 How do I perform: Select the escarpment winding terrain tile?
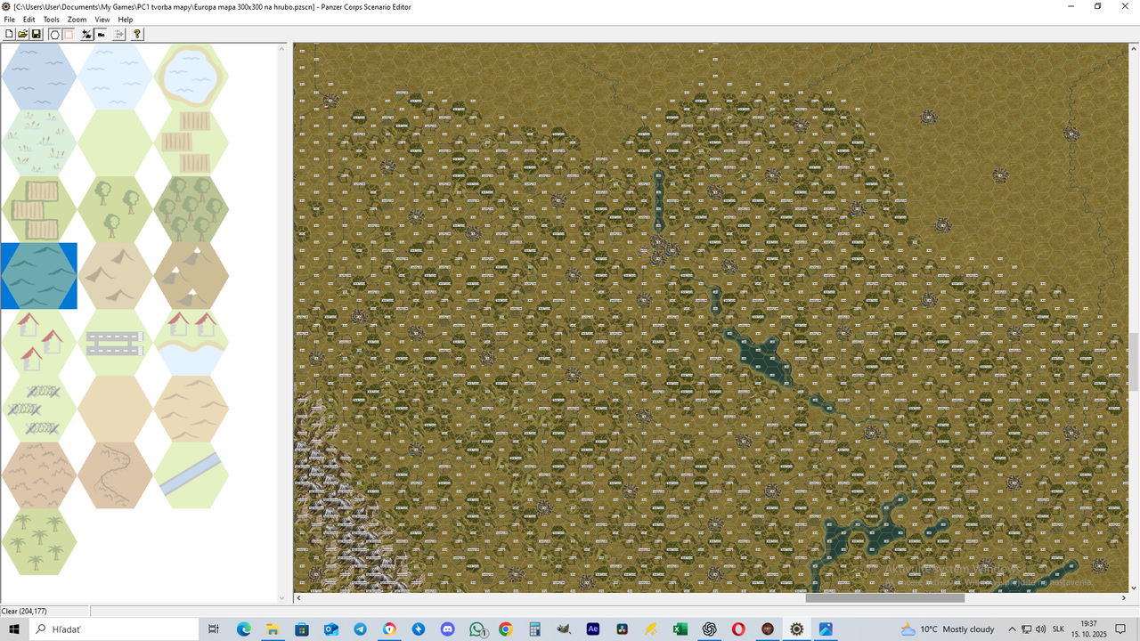[116, 475]
